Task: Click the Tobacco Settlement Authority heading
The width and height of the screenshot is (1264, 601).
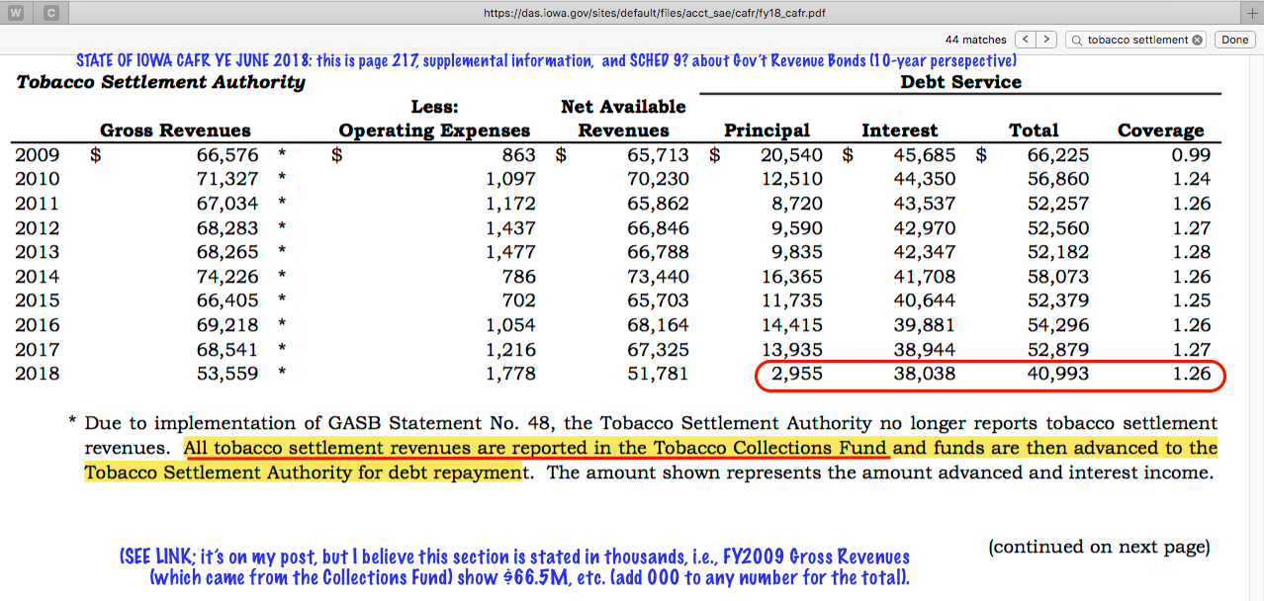Action: (161, 82)
